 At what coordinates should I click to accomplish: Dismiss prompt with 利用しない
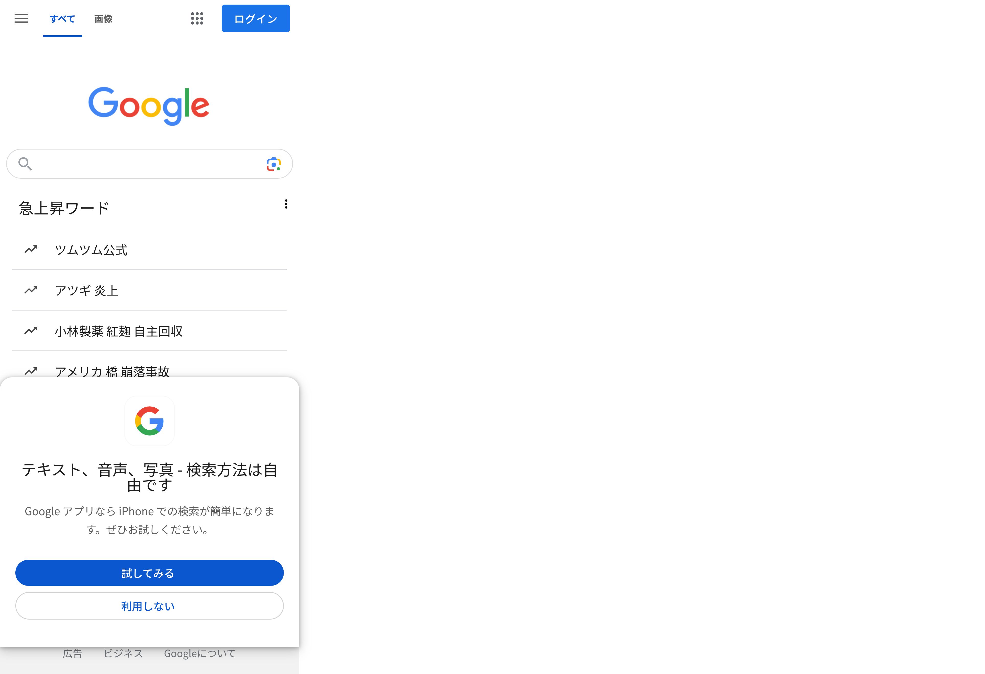pyautogui.click(x=149, y=606)
